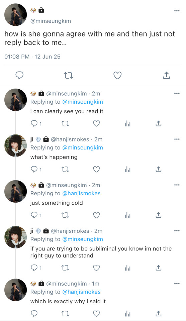Open @minseungkim link in the "what's happening" reply
The image size is (186, 321).
tap(83, 147)
